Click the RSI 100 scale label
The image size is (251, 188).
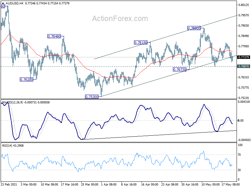click(x=240, y=145)
